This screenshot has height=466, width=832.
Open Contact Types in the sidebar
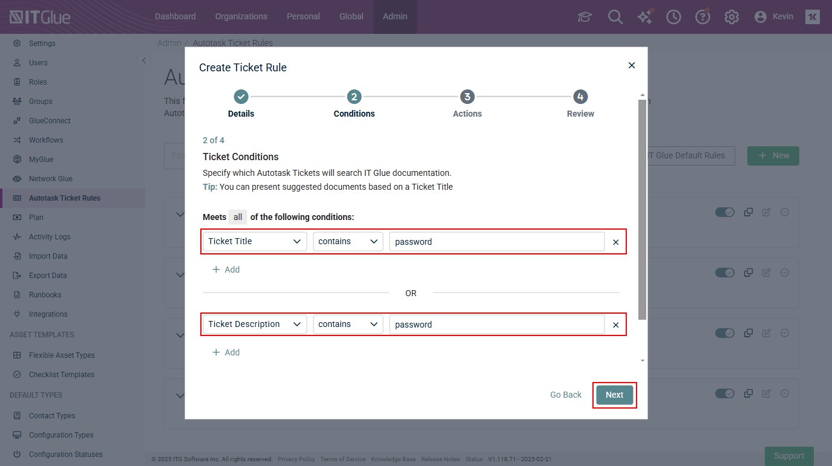coord(52,416)
